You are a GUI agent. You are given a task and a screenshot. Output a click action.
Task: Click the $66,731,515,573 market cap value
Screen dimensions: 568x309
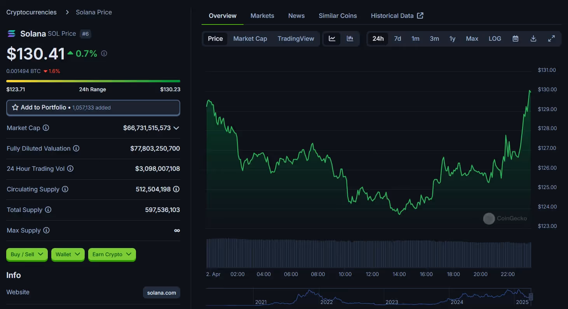point(147,128)
